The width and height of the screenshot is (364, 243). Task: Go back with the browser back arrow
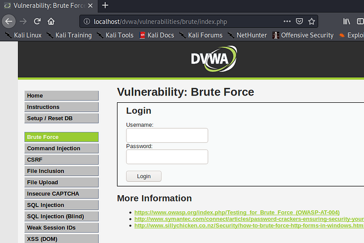tap(9, 21)
